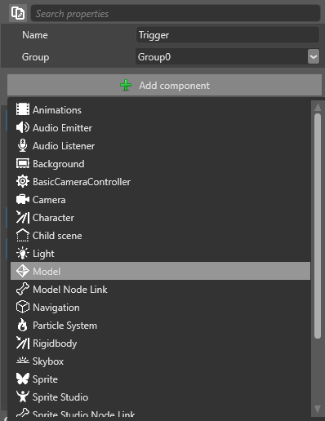The width and height of the screenshot is (325, 421).
Task: Add a Navigation component
Action: (160, 308)
